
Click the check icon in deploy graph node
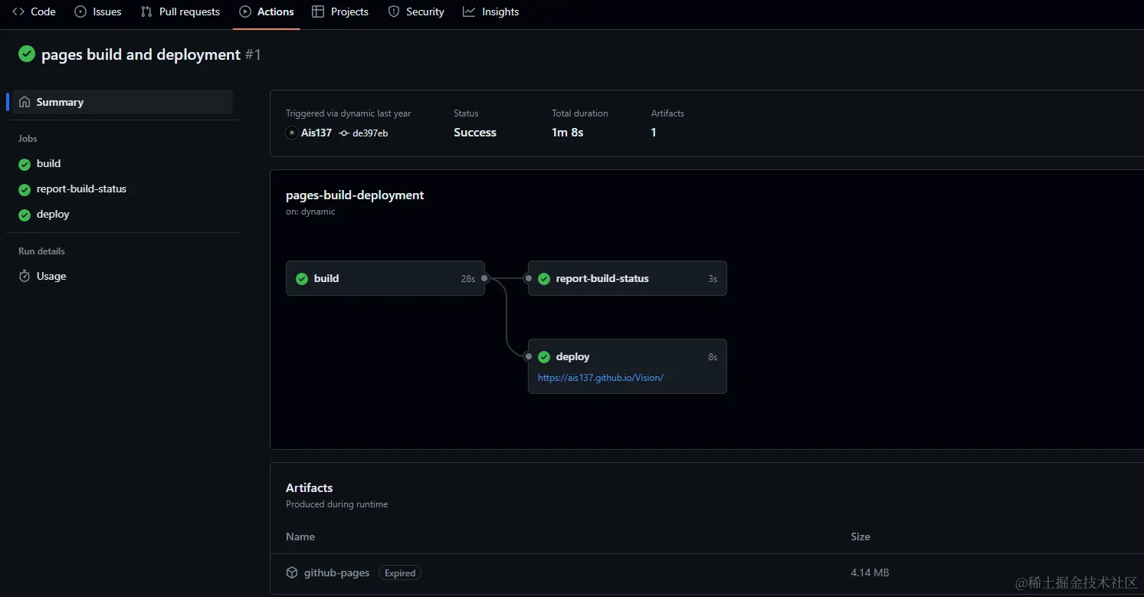point(544,357)
